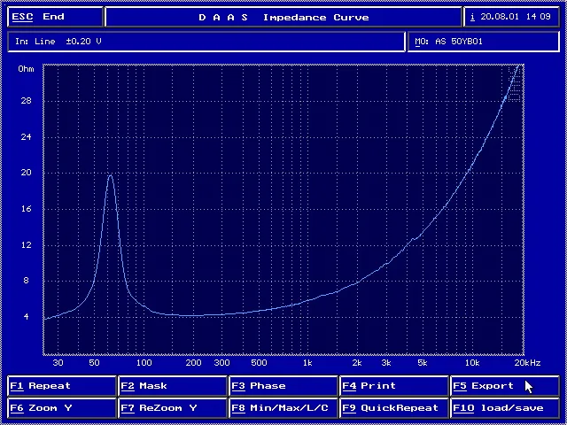Click the 8 ohm axis label
This screenshot has height=425, width=567.
pyautogui.click(x=26, y=281)
